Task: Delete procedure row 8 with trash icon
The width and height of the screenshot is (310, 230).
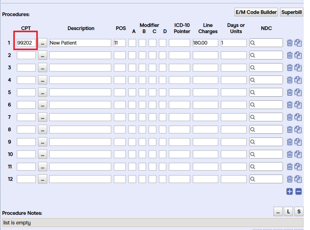Action: point(290,130)
